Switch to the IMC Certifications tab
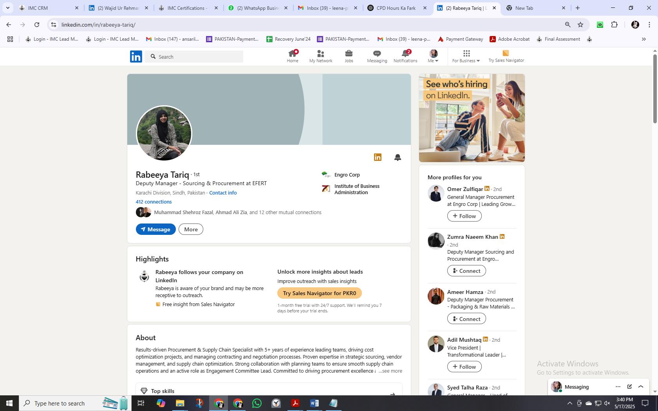The height and width of the screenshot is (411, 658). (x=188, y=8)
